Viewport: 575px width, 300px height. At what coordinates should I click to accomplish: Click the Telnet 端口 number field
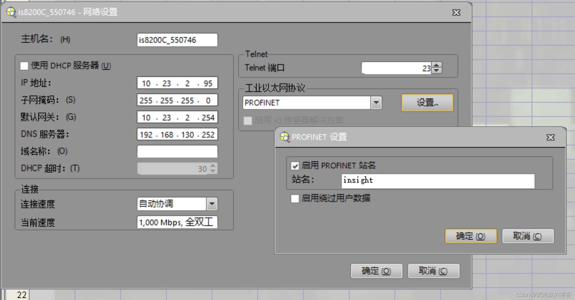[x=396, y=68]
